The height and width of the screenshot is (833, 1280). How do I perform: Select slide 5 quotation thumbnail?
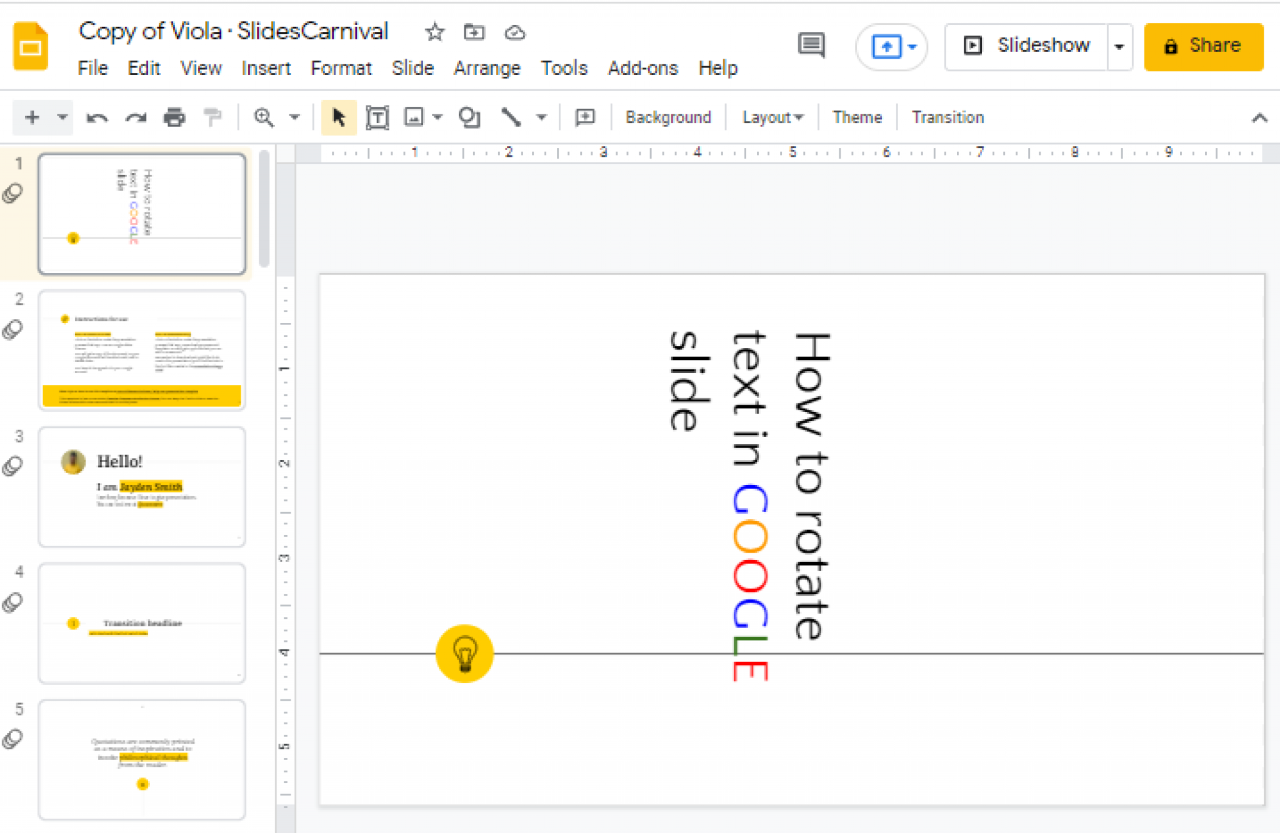(142, 759)
